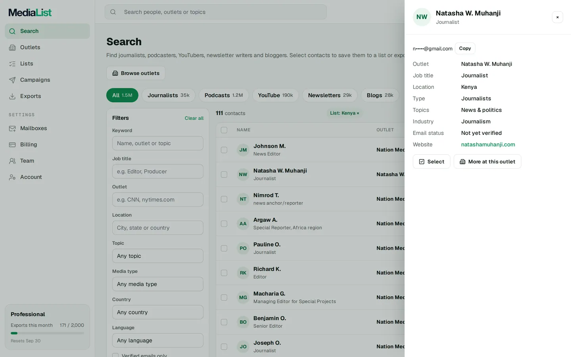Open Outlets from the sidebar
Image resolution: width=571 pixels, height=357 pixels.
[x=47, y=47]
